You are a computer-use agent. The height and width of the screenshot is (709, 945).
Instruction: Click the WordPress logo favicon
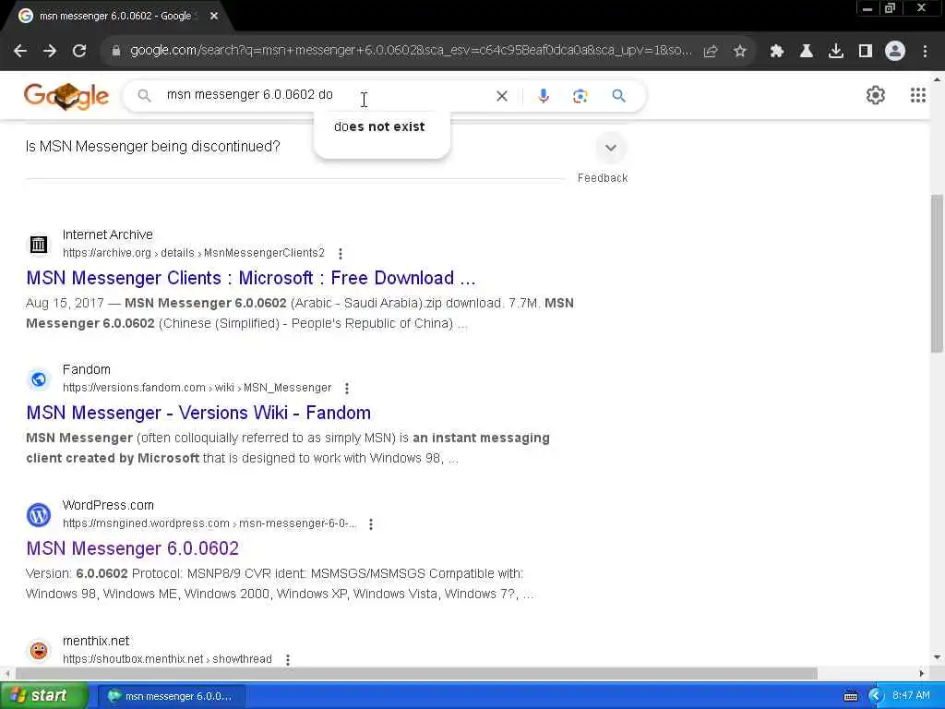[x=39, y=515]
